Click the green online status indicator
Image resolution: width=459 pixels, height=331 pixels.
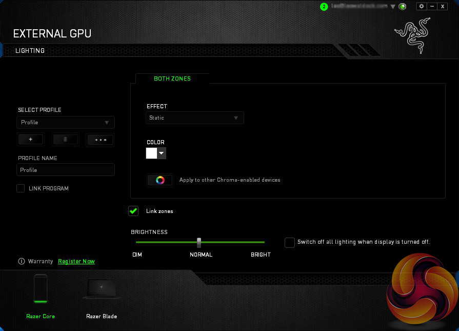pyautogui.click(x=403, y=7)
